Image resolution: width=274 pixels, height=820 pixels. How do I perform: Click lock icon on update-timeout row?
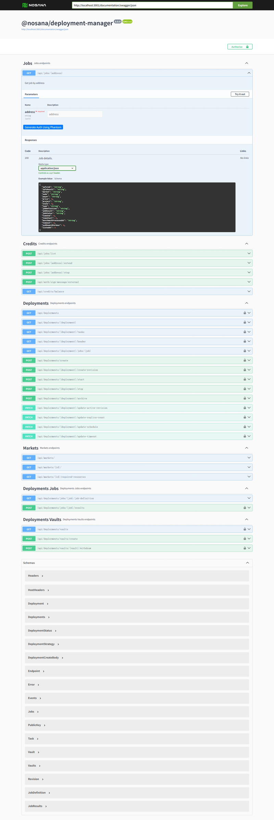coord(245,436)
